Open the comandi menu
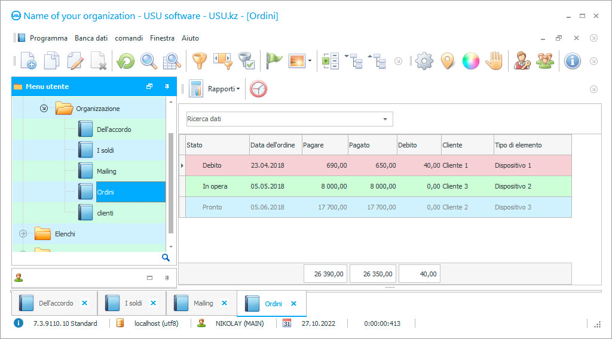This screenshot has width=612, height=339. [129, 38]
